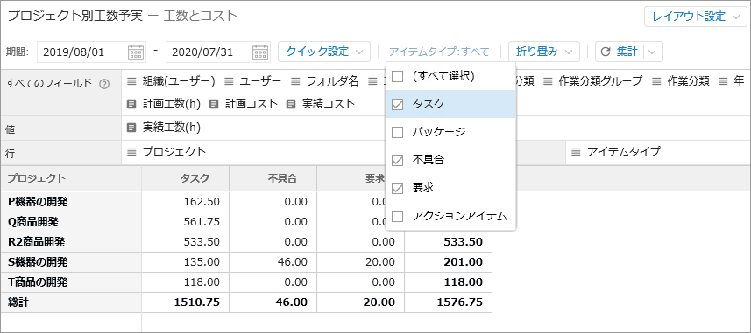Click the drag handle icon for 組織(ユーザー) field
The width and height of the screenshot is (751, 333).
(x=131, y=81)
